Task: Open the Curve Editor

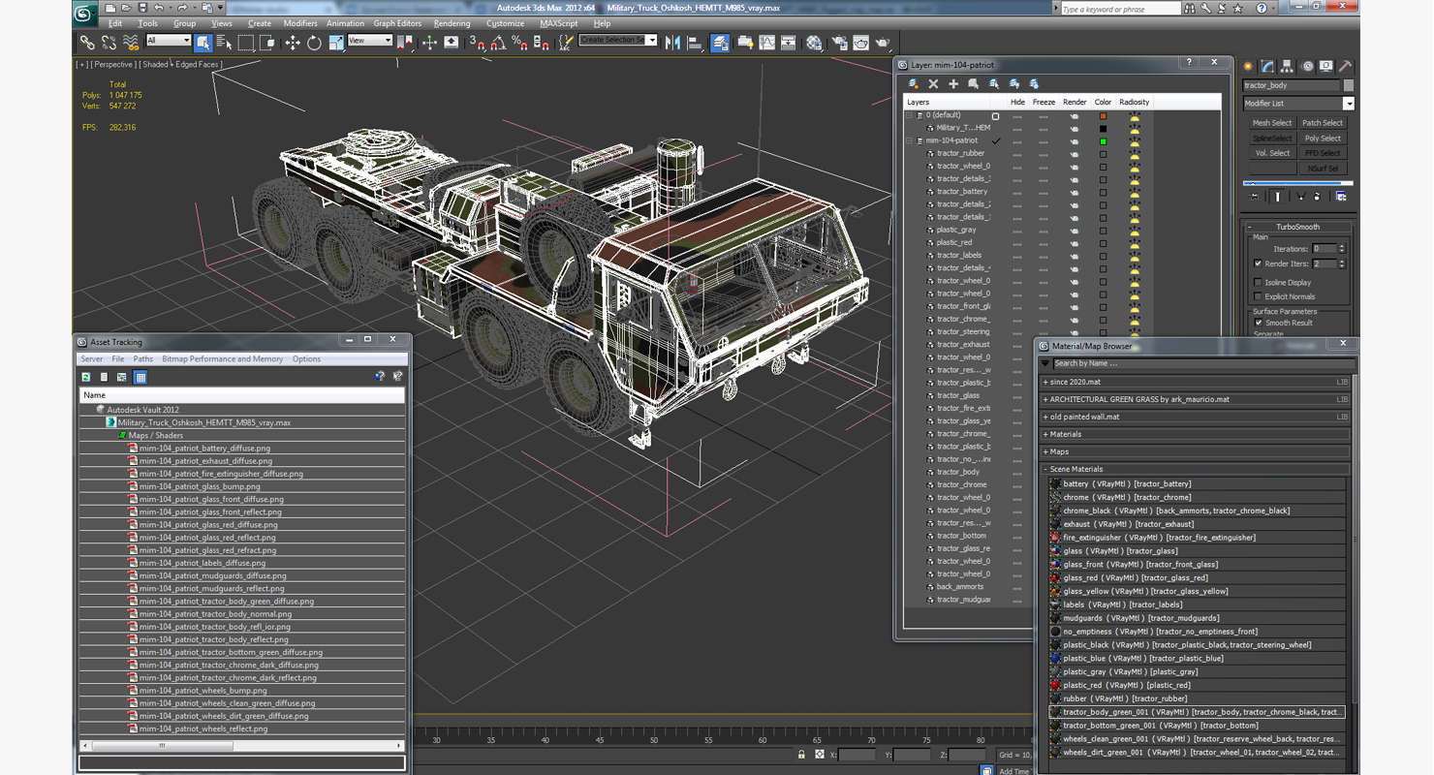Action: pyautogui.click(x=766, y=43)
